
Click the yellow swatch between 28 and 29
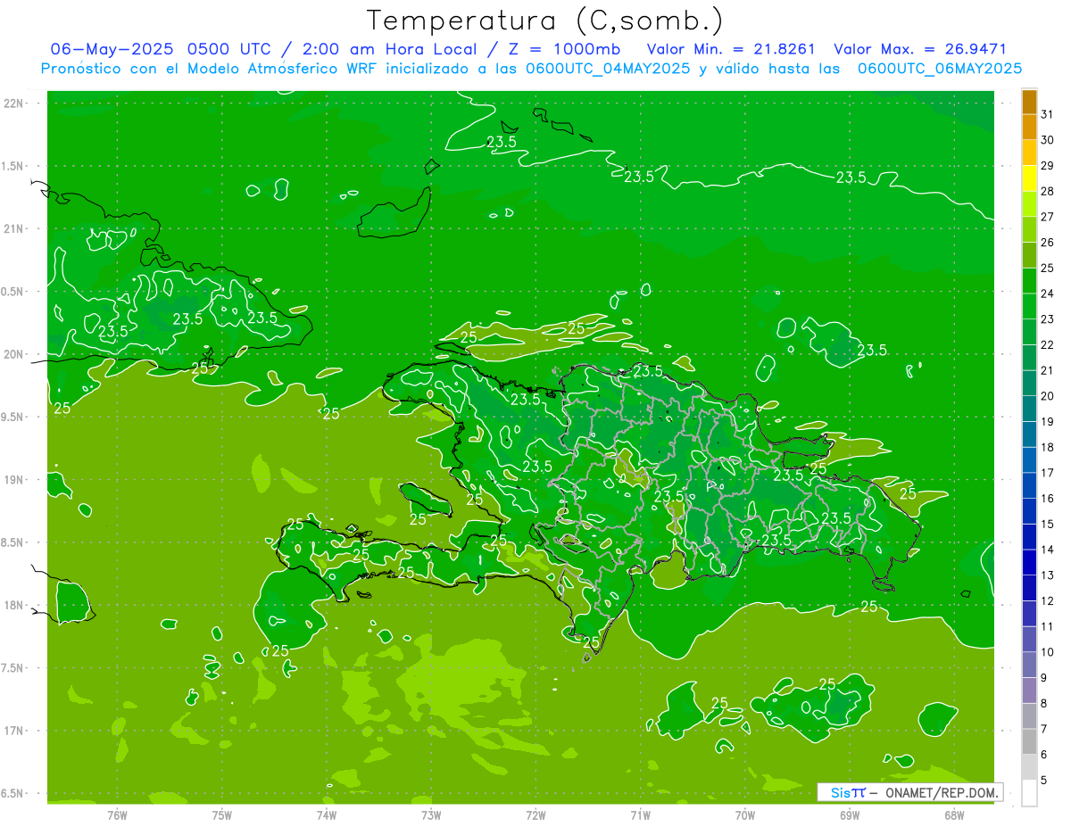pyautogui.click(x=1029, y=179)
